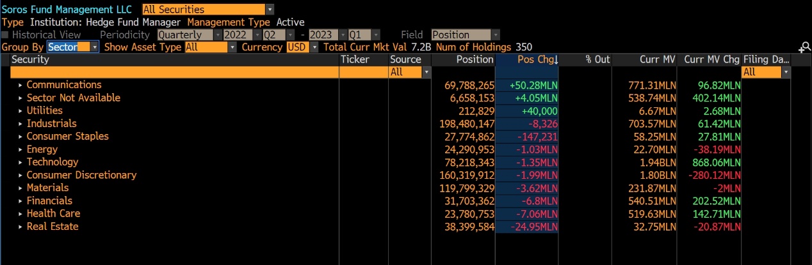
Task: Expand the Health Care sector row
Action: 20,213
